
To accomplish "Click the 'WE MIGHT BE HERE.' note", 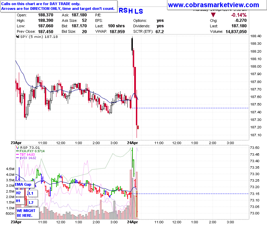I will click(x=27, y=213).
